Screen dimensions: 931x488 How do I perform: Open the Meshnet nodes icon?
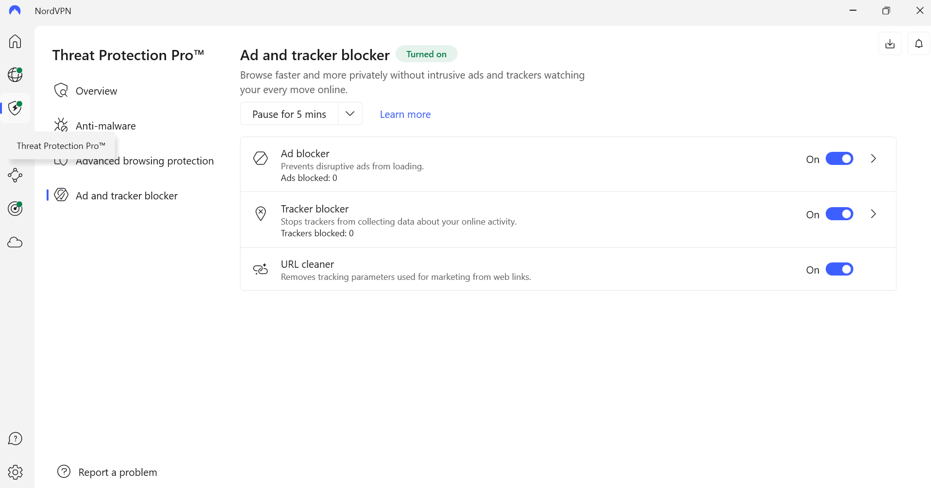(15, 175)
